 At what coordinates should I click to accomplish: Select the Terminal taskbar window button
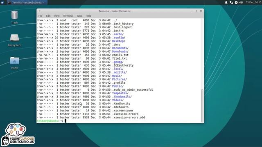click(27, 2)
